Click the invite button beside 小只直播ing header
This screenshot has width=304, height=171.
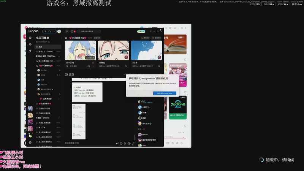(x=97, y=38)
